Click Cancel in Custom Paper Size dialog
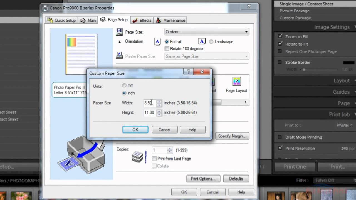This screenshot has height=200, width=356. (x=164, y=130)
